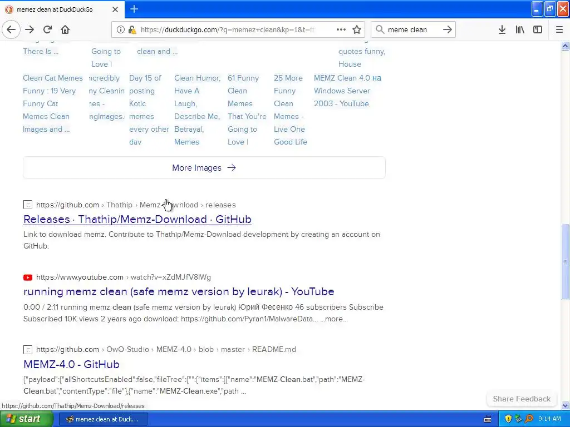Switch to the memez clean at DuckDuckGo tab
This screenshot has width=570, height=427.
tap(62, 9)
